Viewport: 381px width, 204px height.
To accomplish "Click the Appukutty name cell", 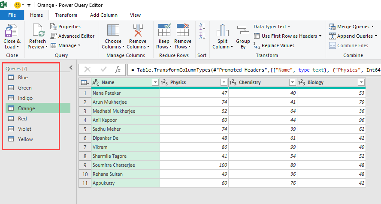I will 125,183.
